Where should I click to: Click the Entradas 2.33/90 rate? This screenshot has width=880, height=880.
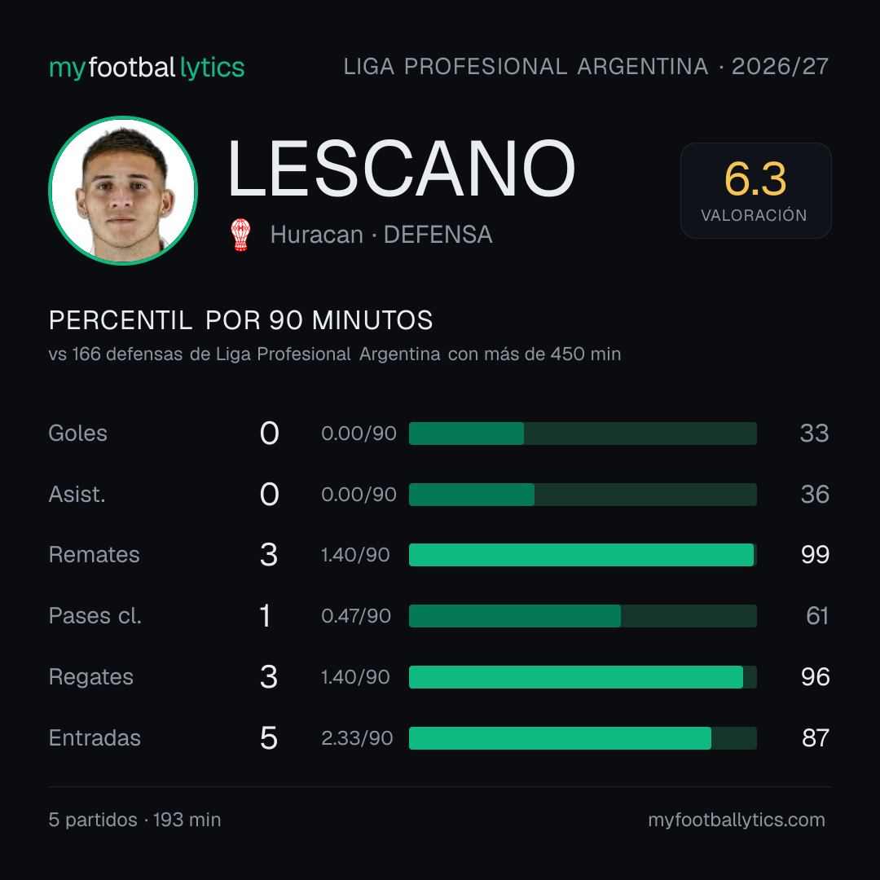(x=357, y=738)
